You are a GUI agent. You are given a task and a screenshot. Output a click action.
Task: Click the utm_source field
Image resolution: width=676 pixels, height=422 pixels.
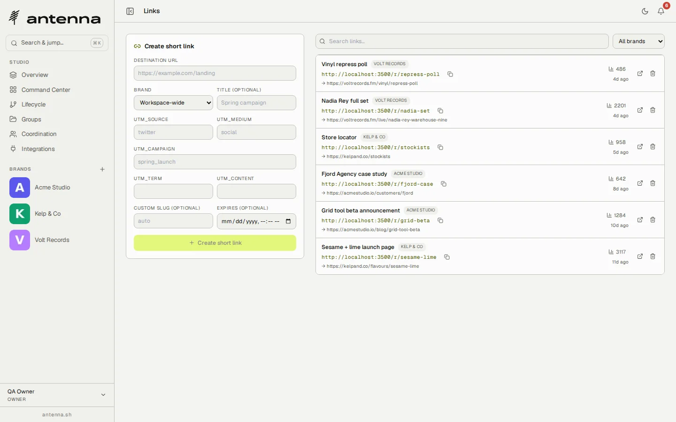[x=173, y=132]
